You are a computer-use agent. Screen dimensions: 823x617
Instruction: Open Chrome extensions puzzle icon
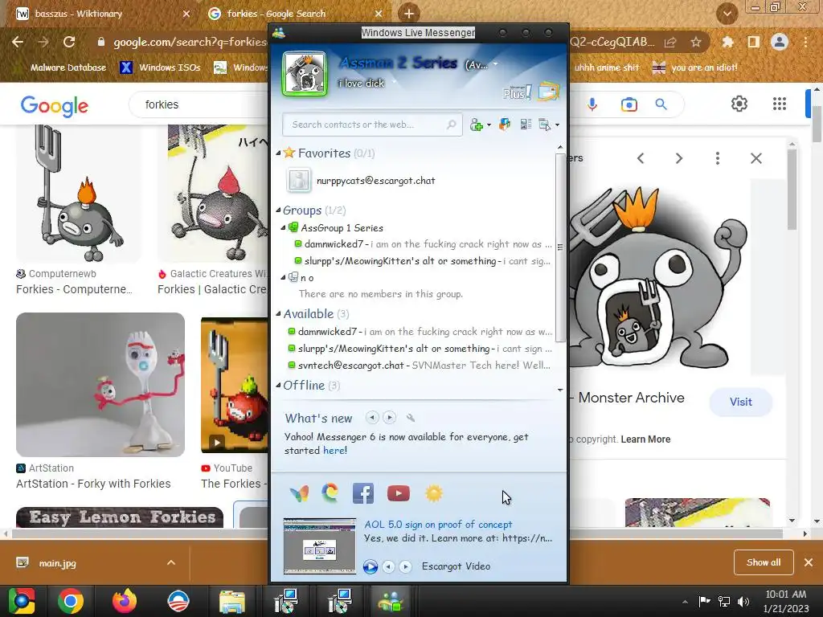click(x=727, y=42)
